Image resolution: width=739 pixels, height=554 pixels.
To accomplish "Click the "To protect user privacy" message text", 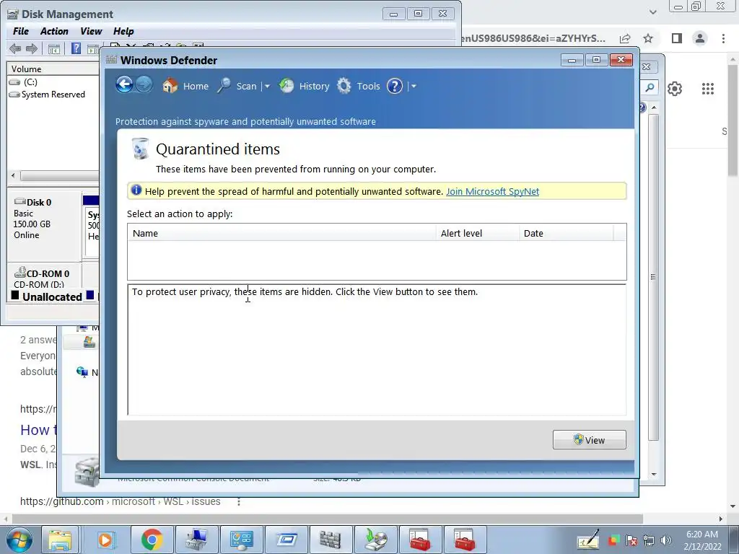I will (x=305, y=291).
